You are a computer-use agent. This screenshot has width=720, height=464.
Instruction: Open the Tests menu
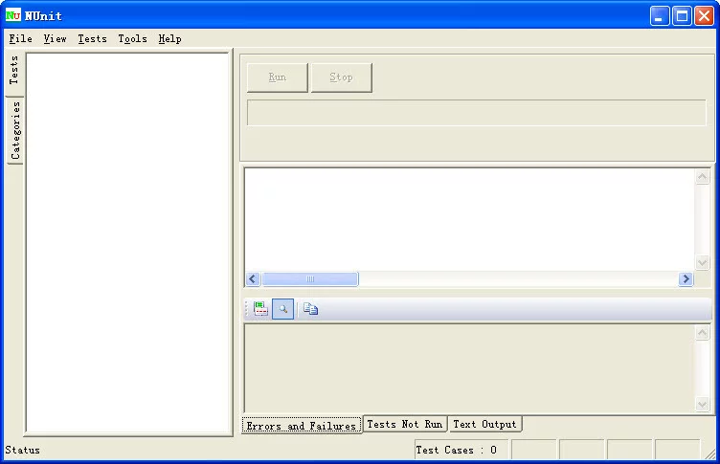click(92, 39)
